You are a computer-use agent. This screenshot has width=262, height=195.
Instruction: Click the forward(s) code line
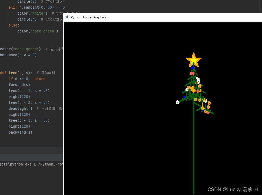[x=19, y=85]
